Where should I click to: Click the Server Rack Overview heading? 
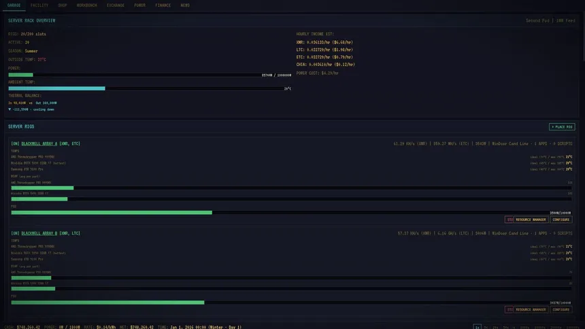[32, 20]
